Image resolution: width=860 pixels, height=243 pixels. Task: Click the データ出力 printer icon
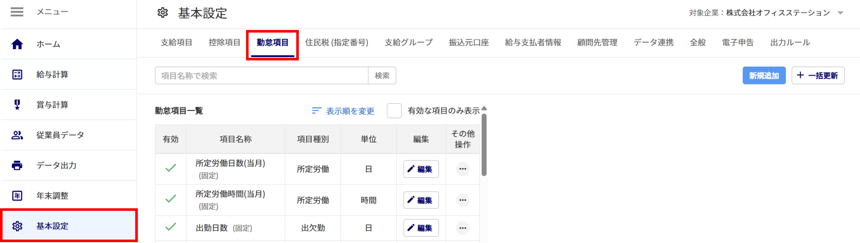click(17, 165)
